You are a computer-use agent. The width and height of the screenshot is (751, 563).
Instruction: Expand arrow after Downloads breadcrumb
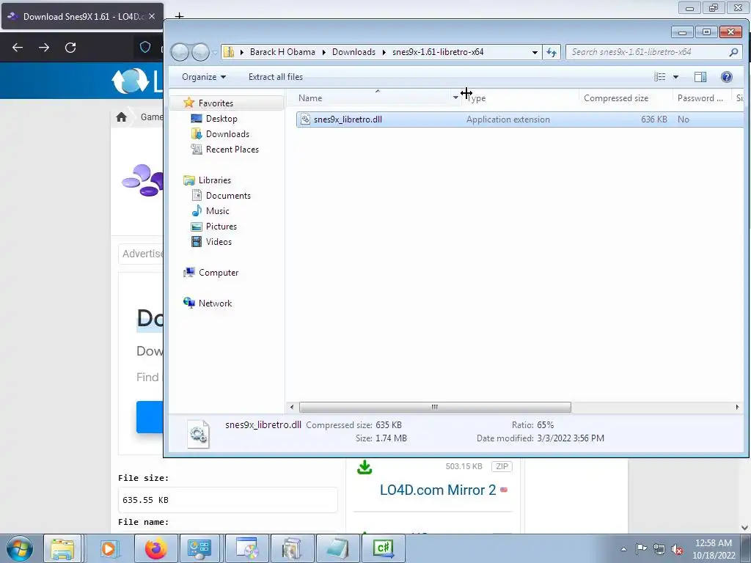click(x=384, y=52)
